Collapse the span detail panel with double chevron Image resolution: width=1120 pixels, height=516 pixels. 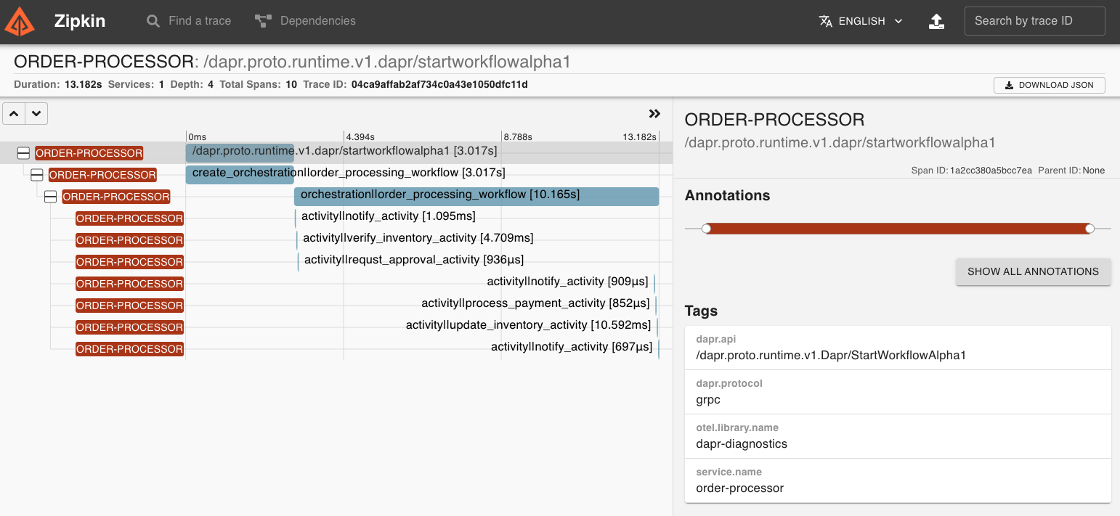click(x=654, y=113)
